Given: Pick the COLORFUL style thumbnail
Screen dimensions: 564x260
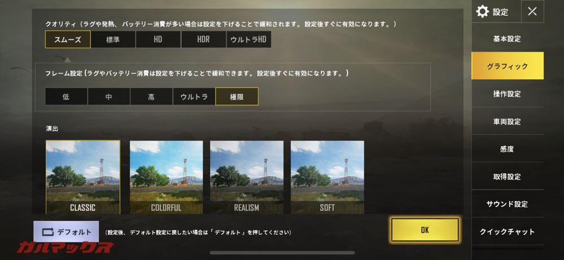Looking at the screenshot, I should 166,177.
